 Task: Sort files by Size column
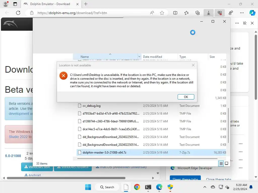click(x=217, y=57)
